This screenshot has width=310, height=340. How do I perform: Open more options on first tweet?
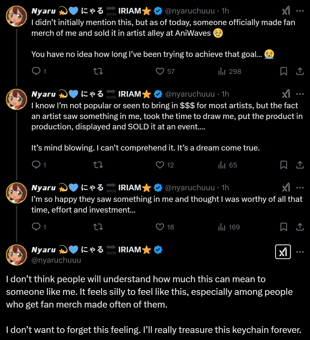(300, 11)
